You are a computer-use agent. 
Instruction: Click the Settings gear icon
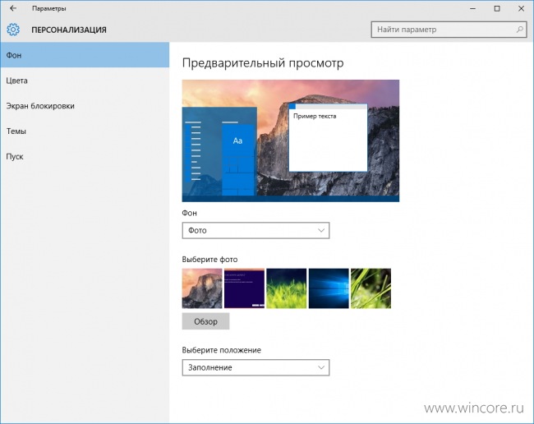13,30
